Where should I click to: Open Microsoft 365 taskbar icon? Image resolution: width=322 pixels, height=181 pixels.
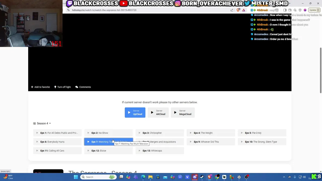[x=173, y=177]
